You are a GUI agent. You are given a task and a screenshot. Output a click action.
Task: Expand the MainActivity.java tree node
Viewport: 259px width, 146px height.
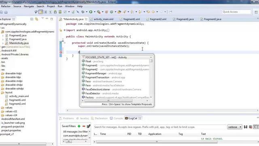[x=3, y=43]
